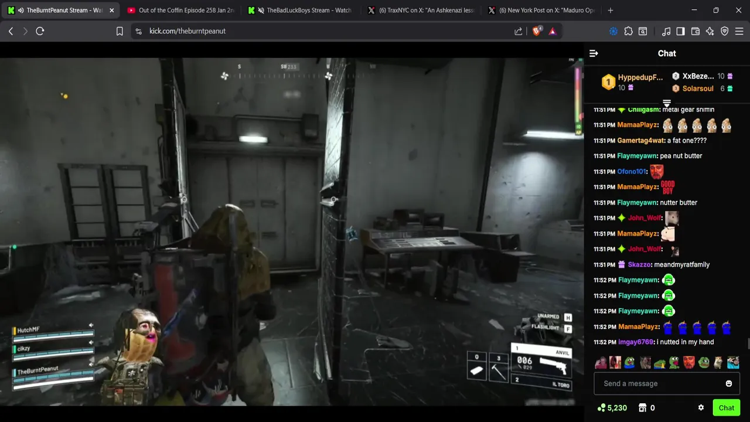Open the tab search window icon
The width and height of the screenshot is (750, 422).
click(643, 31)
